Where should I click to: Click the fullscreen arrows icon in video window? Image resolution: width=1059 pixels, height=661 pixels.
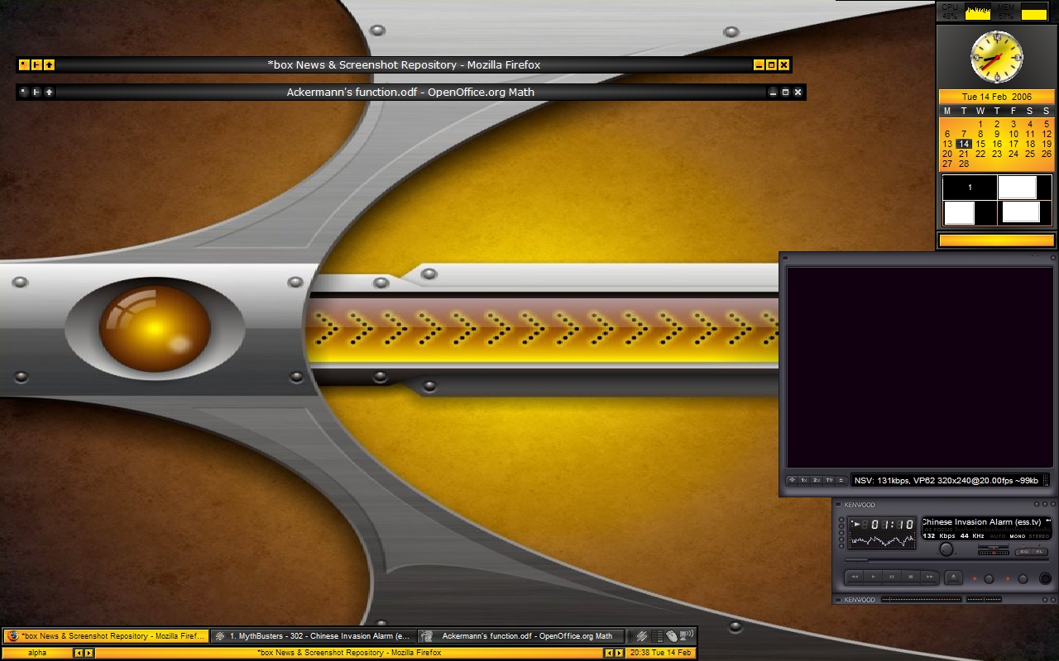[x=792, y=480]
